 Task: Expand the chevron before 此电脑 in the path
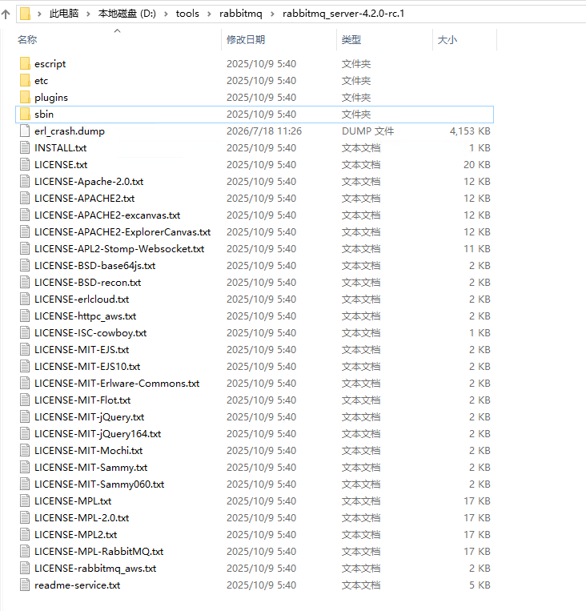point(39,14)
